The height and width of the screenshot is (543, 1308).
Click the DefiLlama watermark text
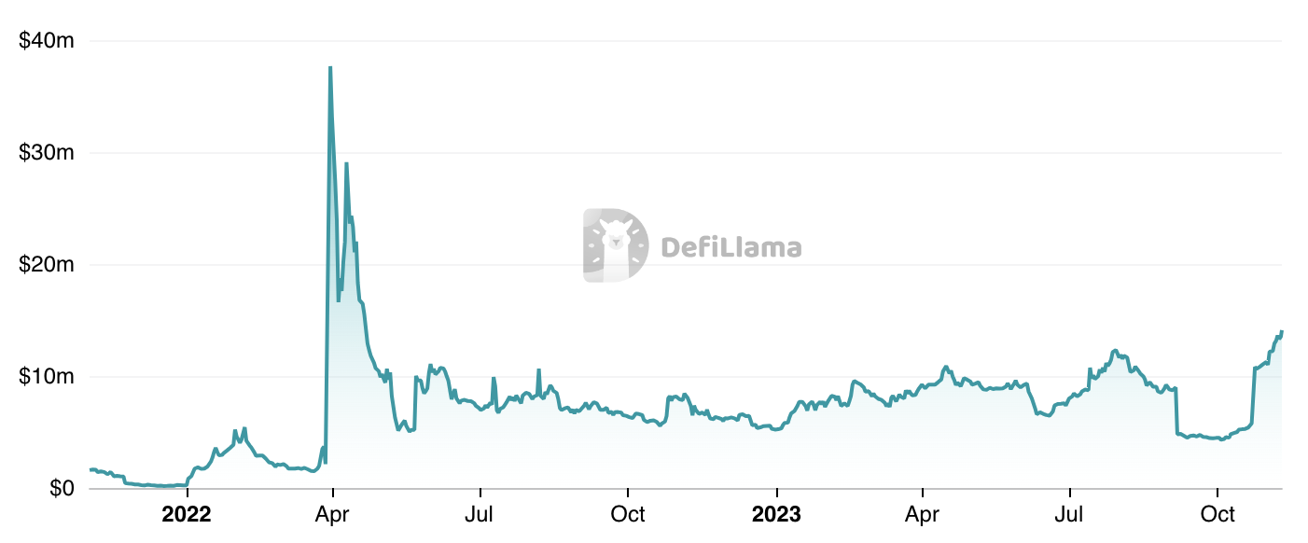pos(731,247)
